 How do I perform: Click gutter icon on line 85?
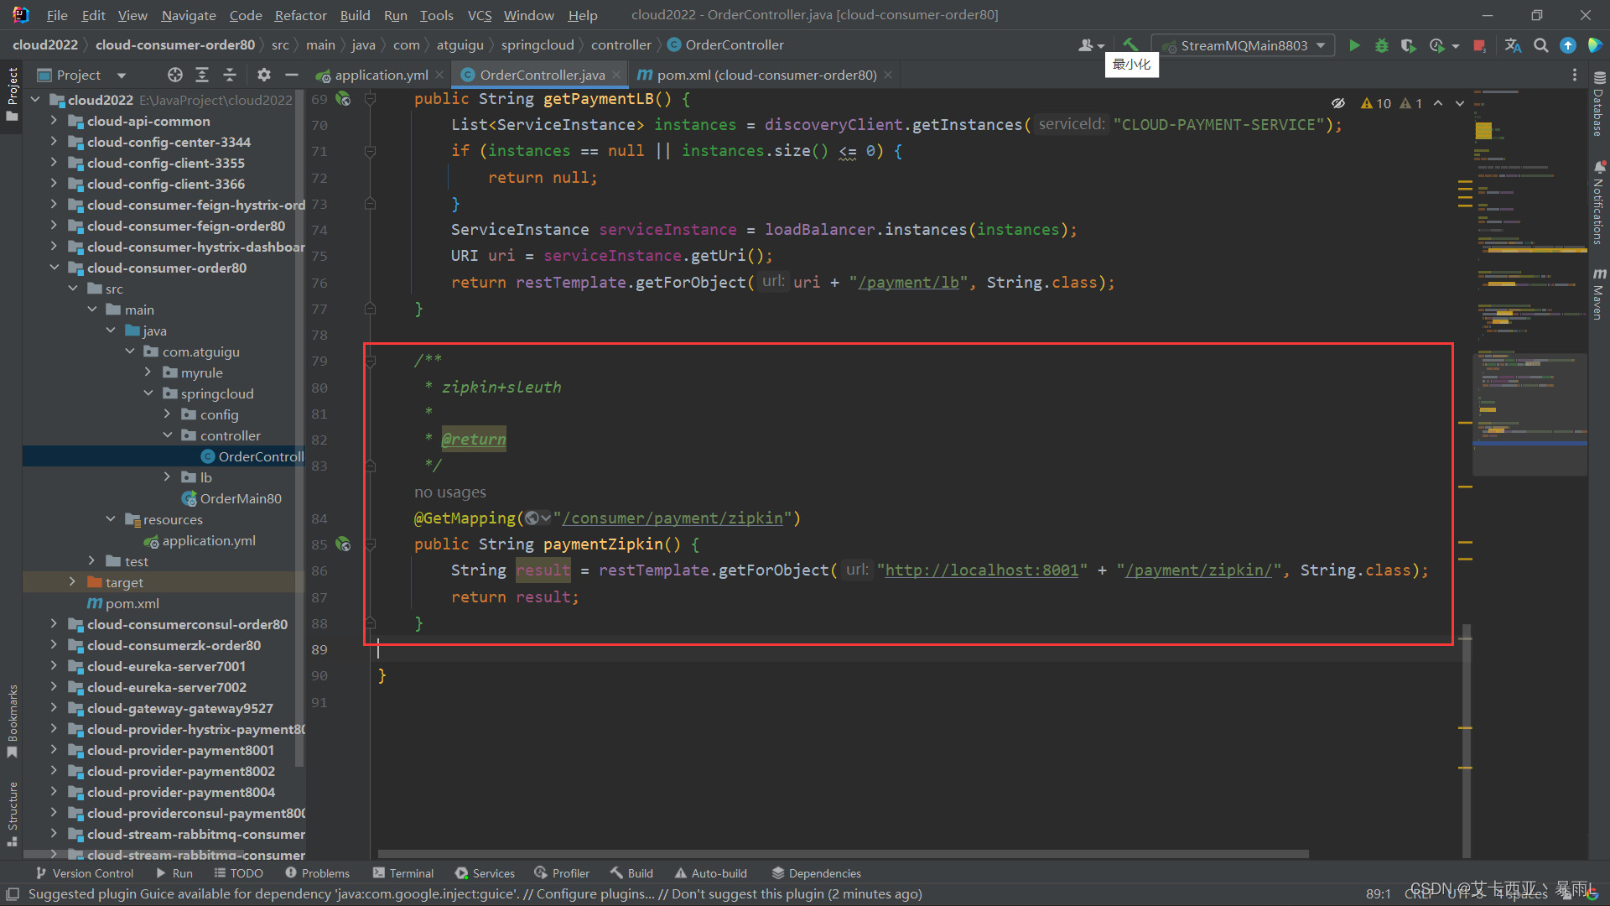pyautogui.click(x=343, y=544)
